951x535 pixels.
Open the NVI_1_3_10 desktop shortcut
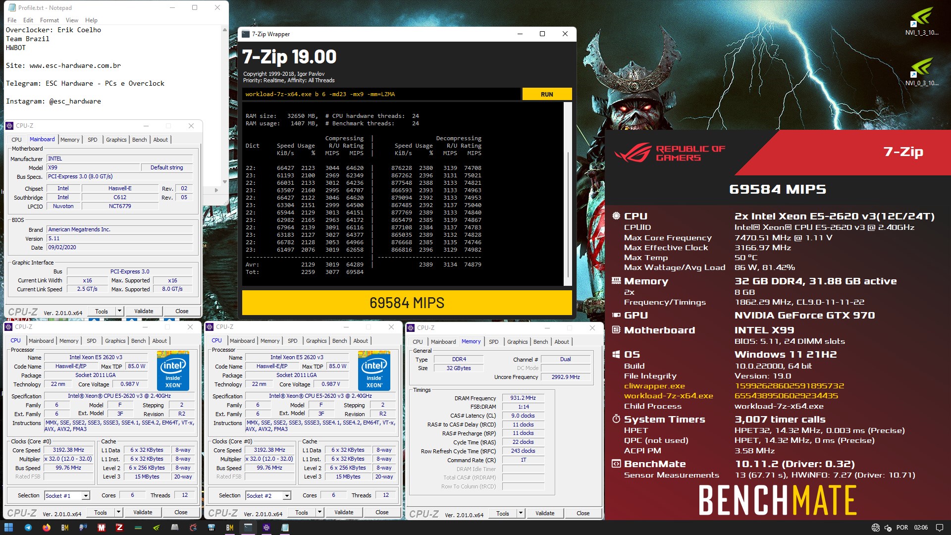[x=921, y=21]
